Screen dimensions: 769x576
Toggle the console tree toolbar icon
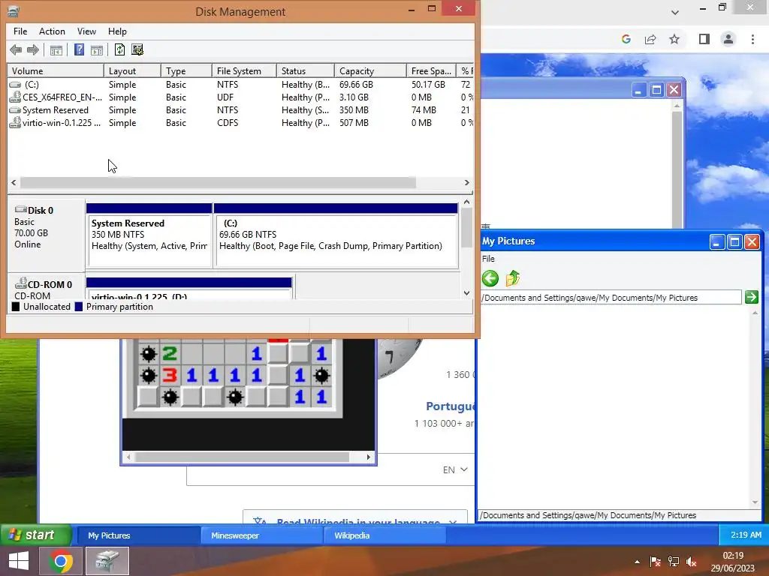tap(56, 50)
